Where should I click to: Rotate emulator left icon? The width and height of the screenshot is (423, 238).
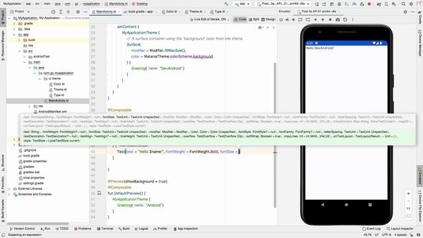click(300, 20)
